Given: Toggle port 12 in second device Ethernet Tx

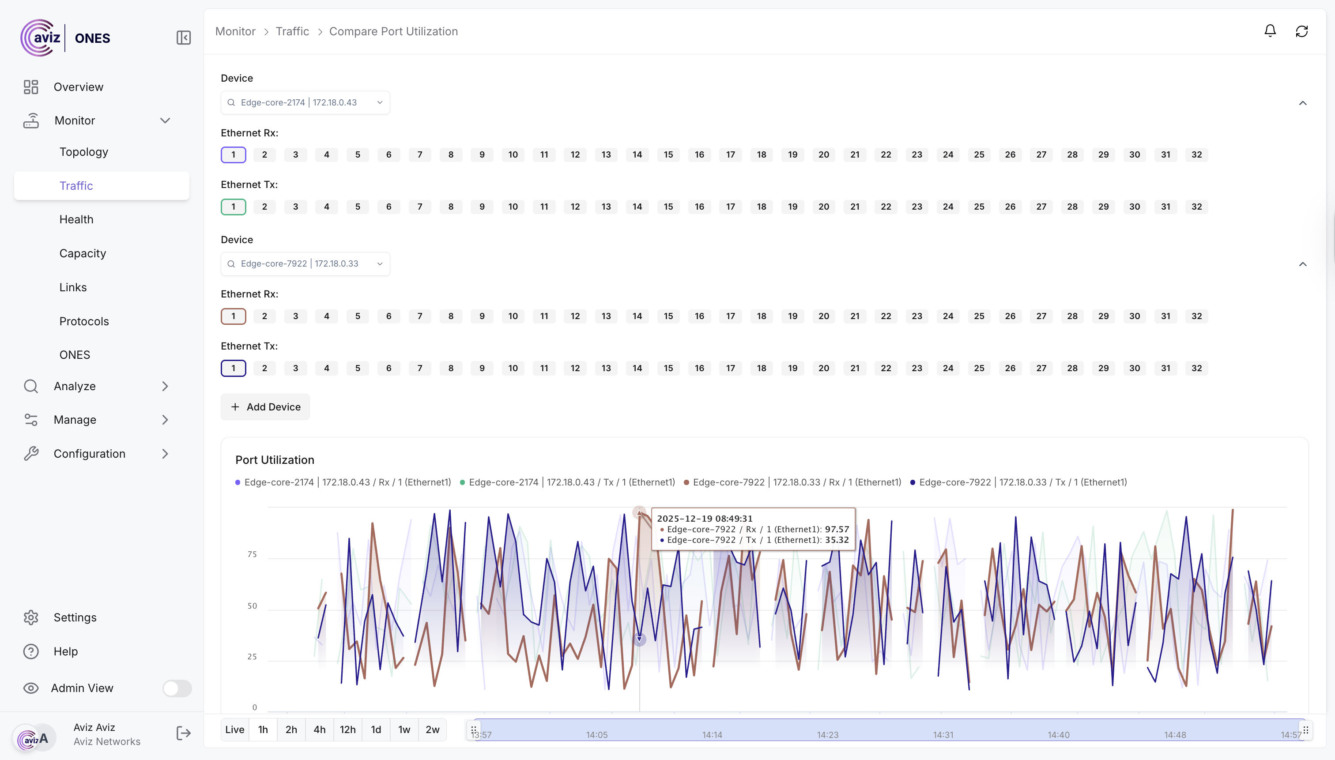Looking at the screenshot, I should 575,368.
